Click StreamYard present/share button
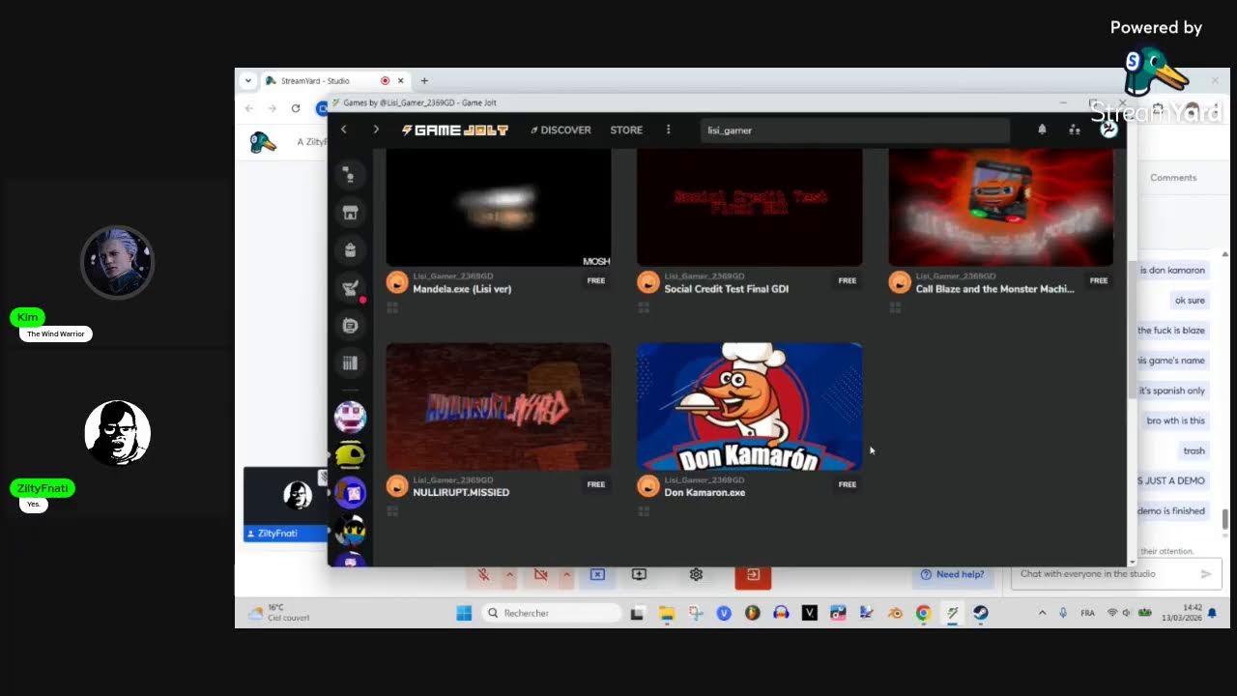Screen dimensions: 1237x696 click(639, 574)
